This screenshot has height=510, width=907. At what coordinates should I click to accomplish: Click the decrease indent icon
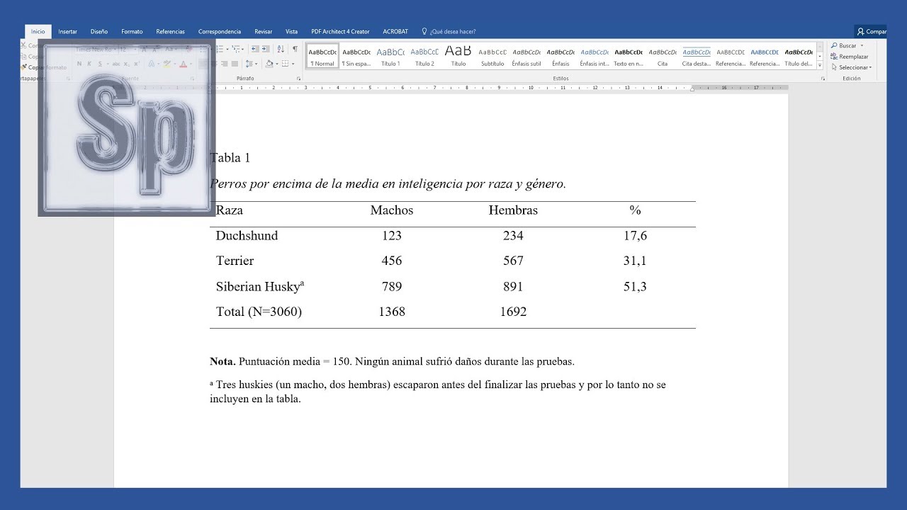coord(255,49)
